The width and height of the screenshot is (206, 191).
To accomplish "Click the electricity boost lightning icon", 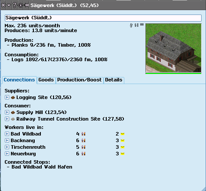I will pos(131,26).
